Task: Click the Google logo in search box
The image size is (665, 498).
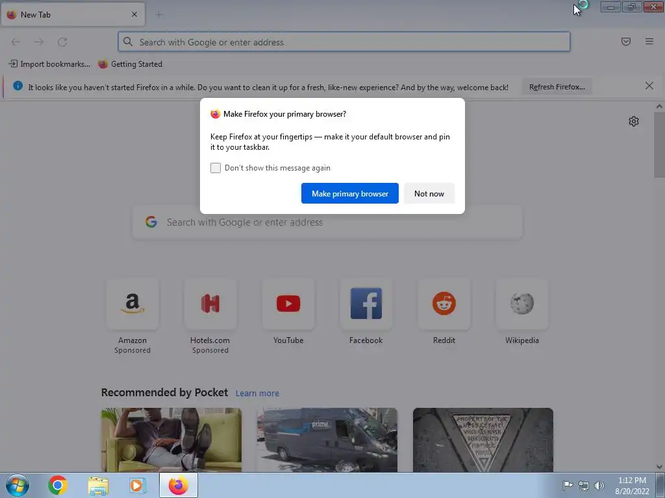Action: click(x=151, y=222)
